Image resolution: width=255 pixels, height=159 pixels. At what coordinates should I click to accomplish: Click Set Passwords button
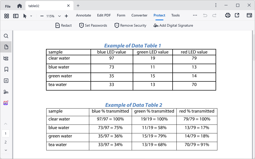93,25
